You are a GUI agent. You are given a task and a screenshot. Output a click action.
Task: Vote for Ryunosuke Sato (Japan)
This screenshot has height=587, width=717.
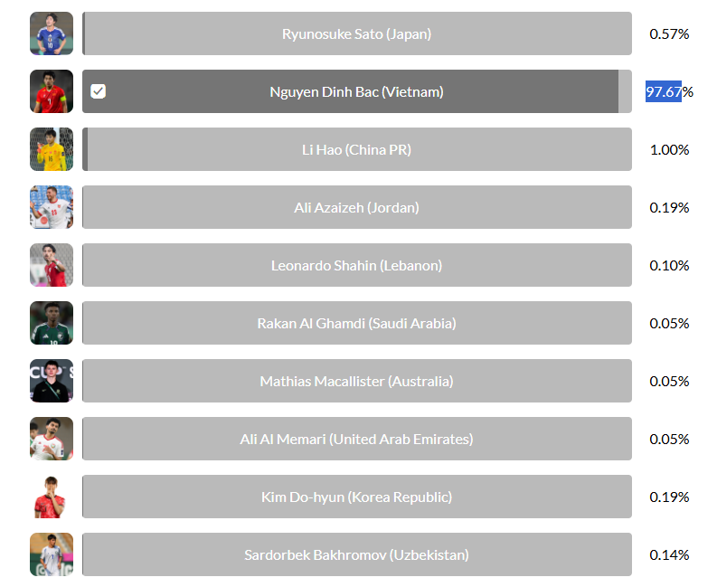pos(356,33)
